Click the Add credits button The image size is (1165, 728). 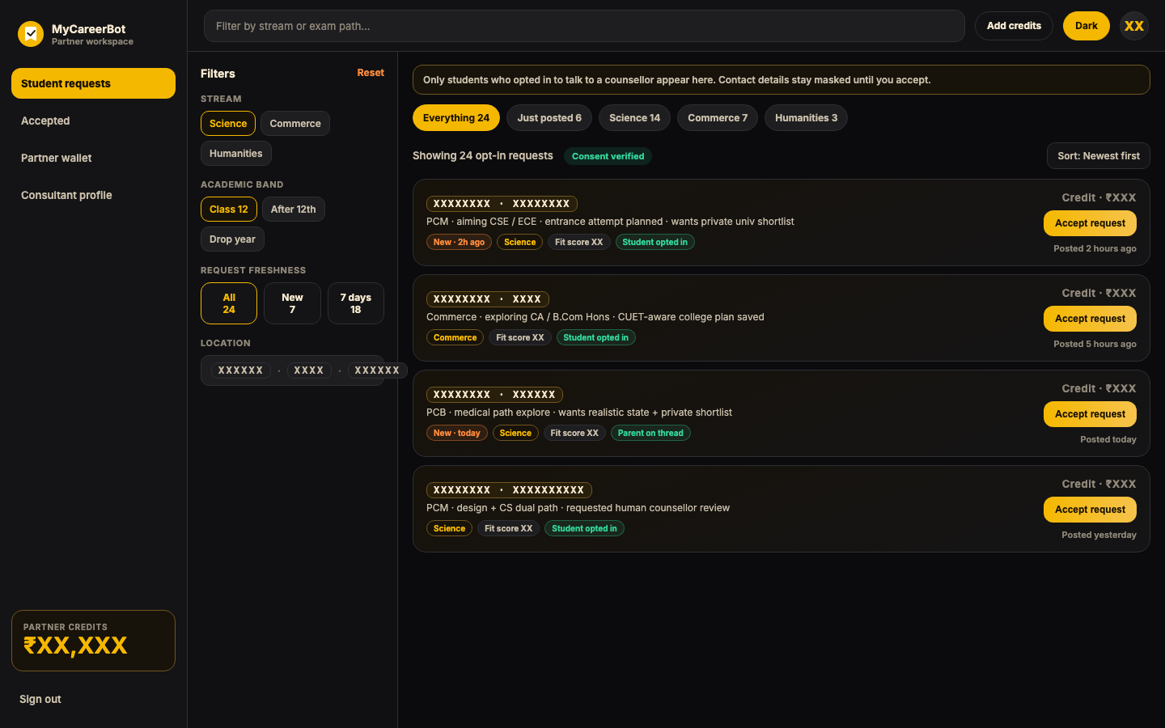click(1014, 26)
